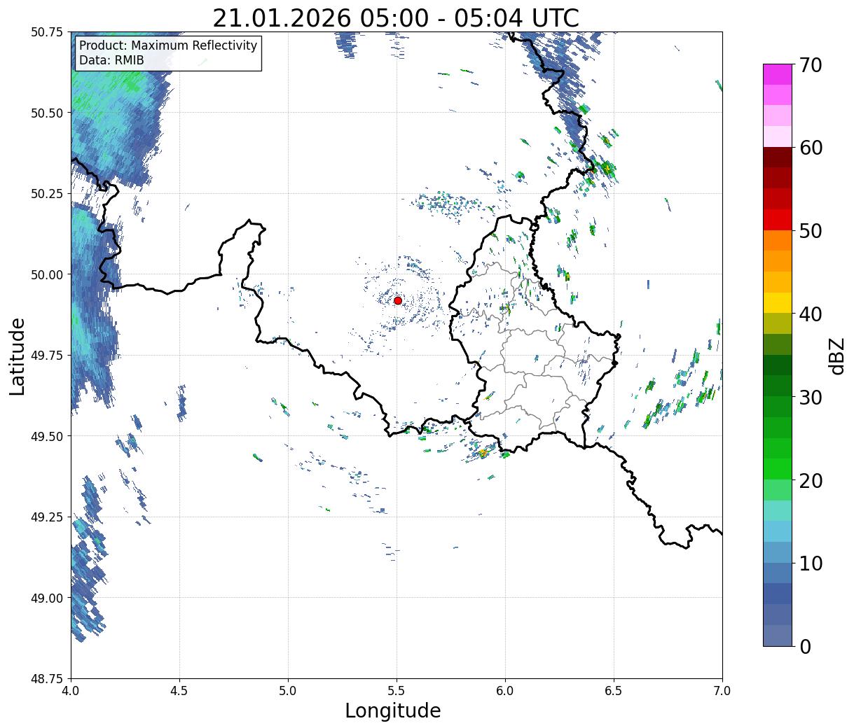Click longitude tick label 5.0
Screen dimensions: 854x728
tap(288, 691)
